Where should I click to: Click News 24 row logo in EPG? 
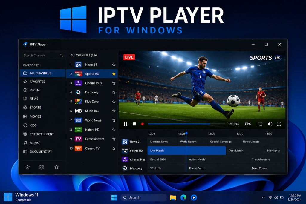[x=125, y=142]
